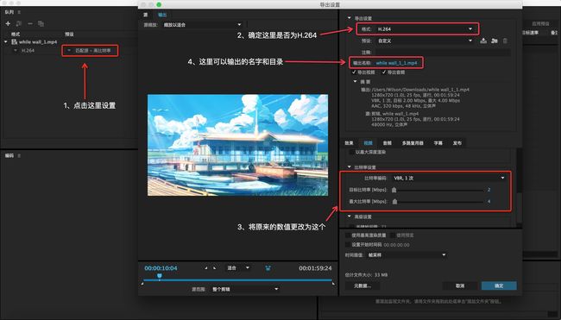Click the duplicate icon in queue toolbar
This screenshot has width=561, height=320.
[41, 23]
